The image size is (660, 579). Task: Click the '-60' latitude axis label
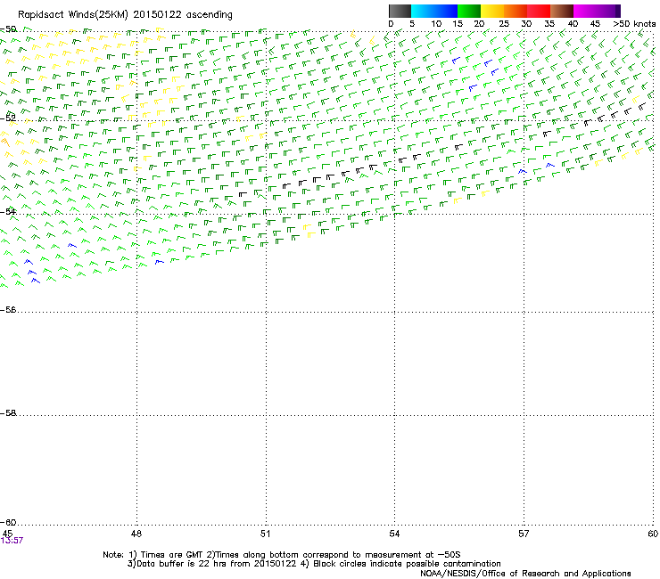point(8,522)
